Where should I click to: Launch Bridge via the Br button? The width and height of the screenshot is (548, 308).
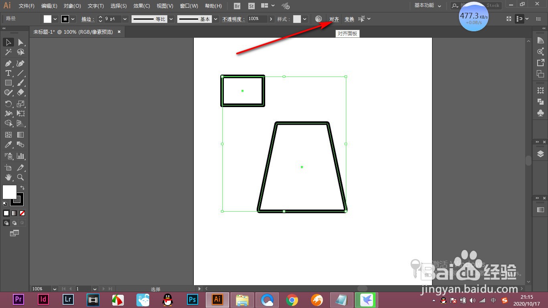pyautogui.click(x=237, y=6)
